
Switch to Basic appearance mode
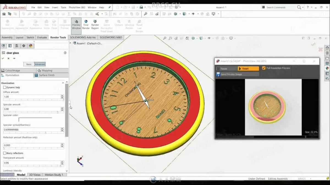pyautogui.click(x=29, y=64)
